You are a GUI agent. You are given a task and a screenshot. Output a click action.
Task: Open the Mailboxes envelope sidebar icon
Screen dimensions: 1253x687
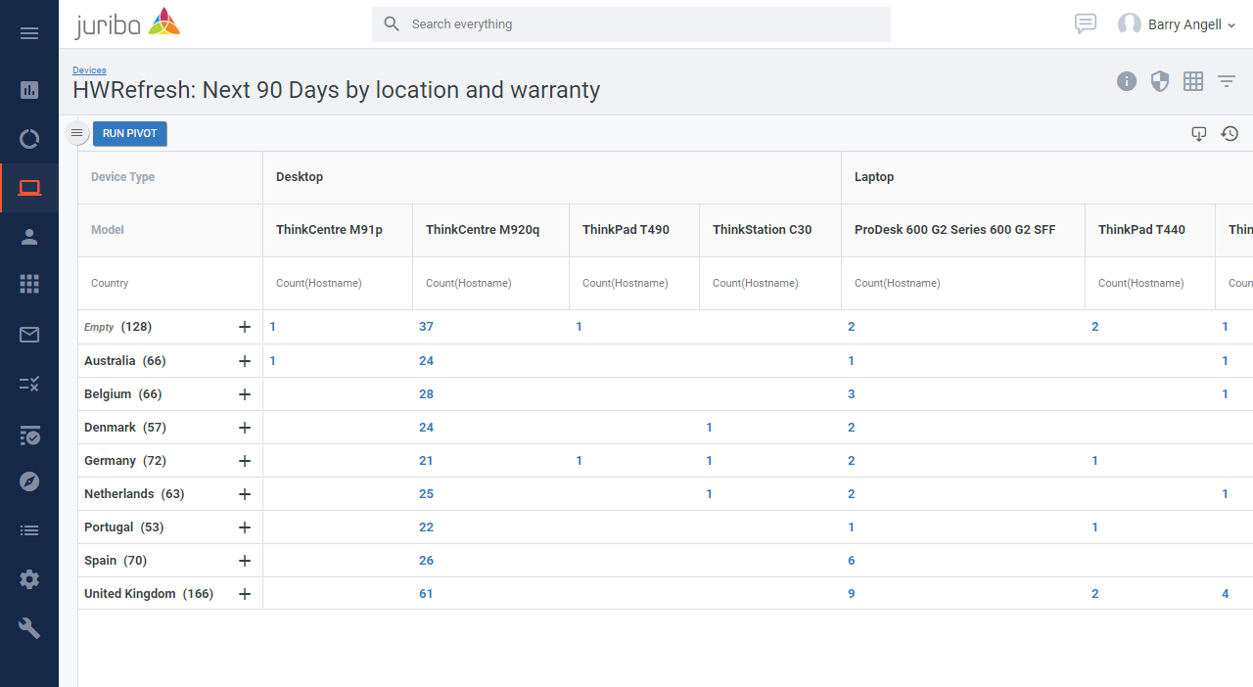tap(29, 335)
